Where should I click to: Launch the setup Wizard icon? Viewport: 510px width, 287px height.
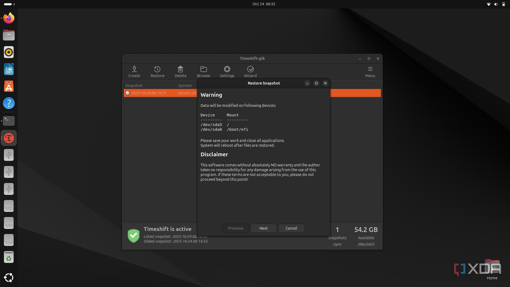coord(250,71)
